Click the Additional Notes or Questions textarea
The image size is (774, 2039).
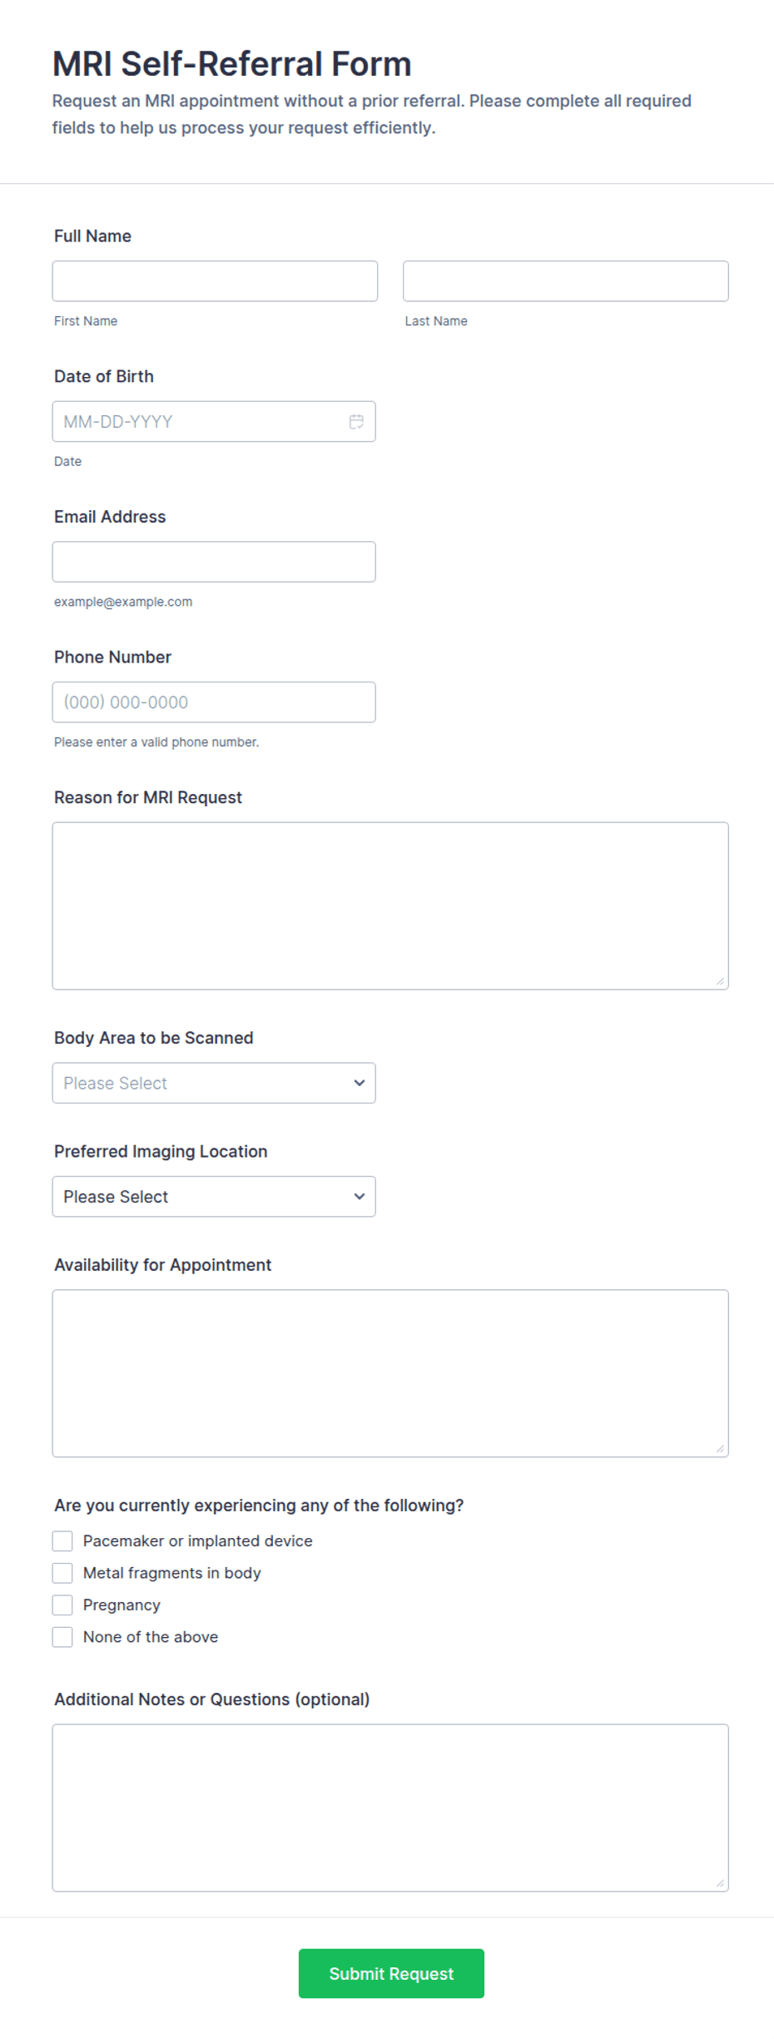390,1808
